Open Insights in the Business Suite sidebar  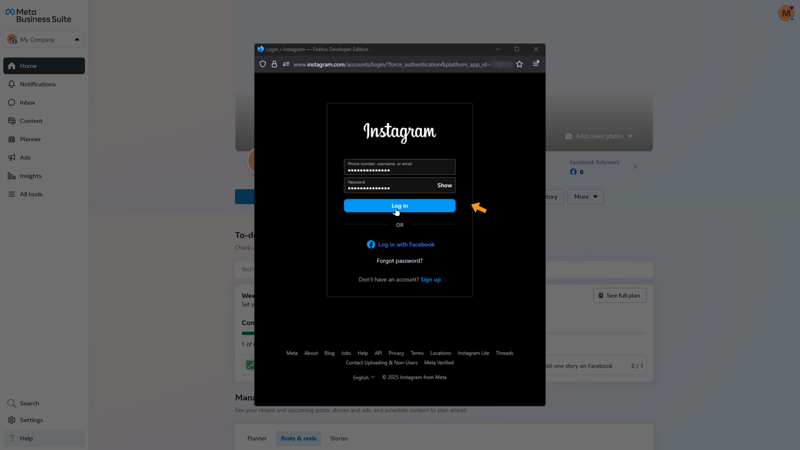(x=44, y=176)
